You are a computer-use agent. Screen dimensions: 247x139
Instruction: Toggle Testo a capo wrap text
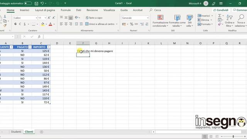click(94, 18)
